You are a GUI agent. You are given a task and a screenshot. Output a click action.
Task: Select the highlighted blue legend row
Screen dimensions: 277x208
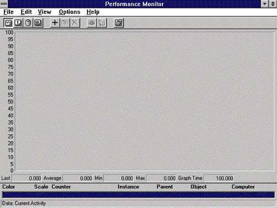click(x=138, y=195)
